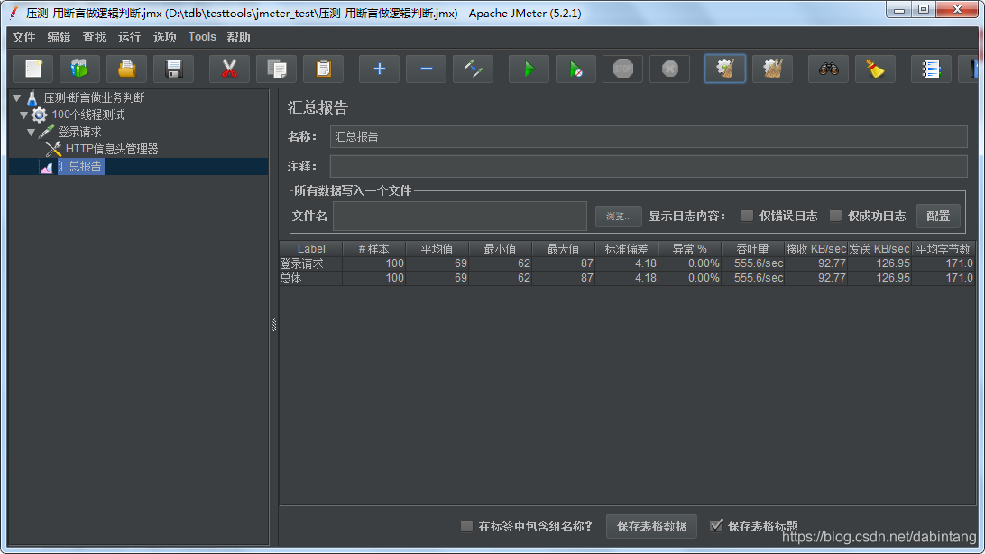
Task: Shut down the test gracefully icon
Action: click(x=669, y=69)
